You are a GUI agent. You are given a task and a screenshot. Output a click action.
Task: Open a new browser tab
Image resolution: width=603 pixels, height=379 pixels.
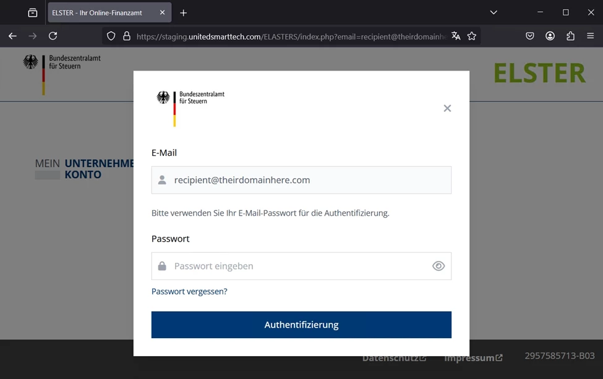(184, 13)
